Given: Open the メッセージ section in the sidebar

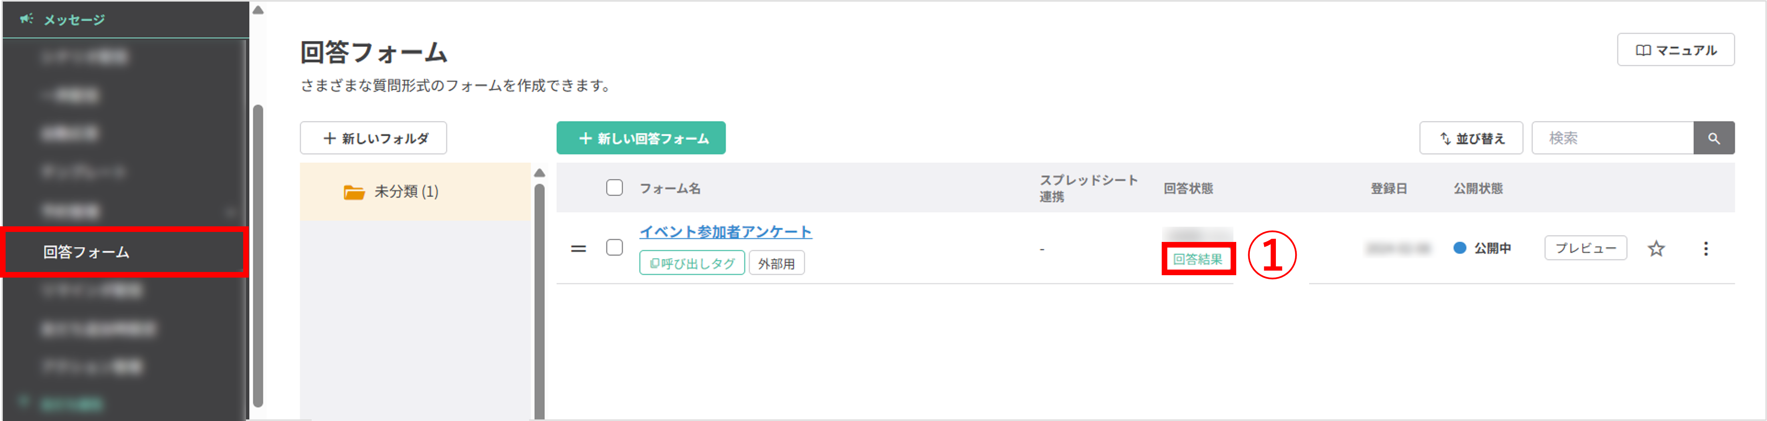Looking at the screenshot, I should click(73, 19).
